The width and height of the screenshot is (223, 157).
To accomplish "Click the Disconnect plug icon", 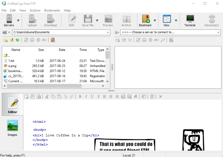I will 212,21.
